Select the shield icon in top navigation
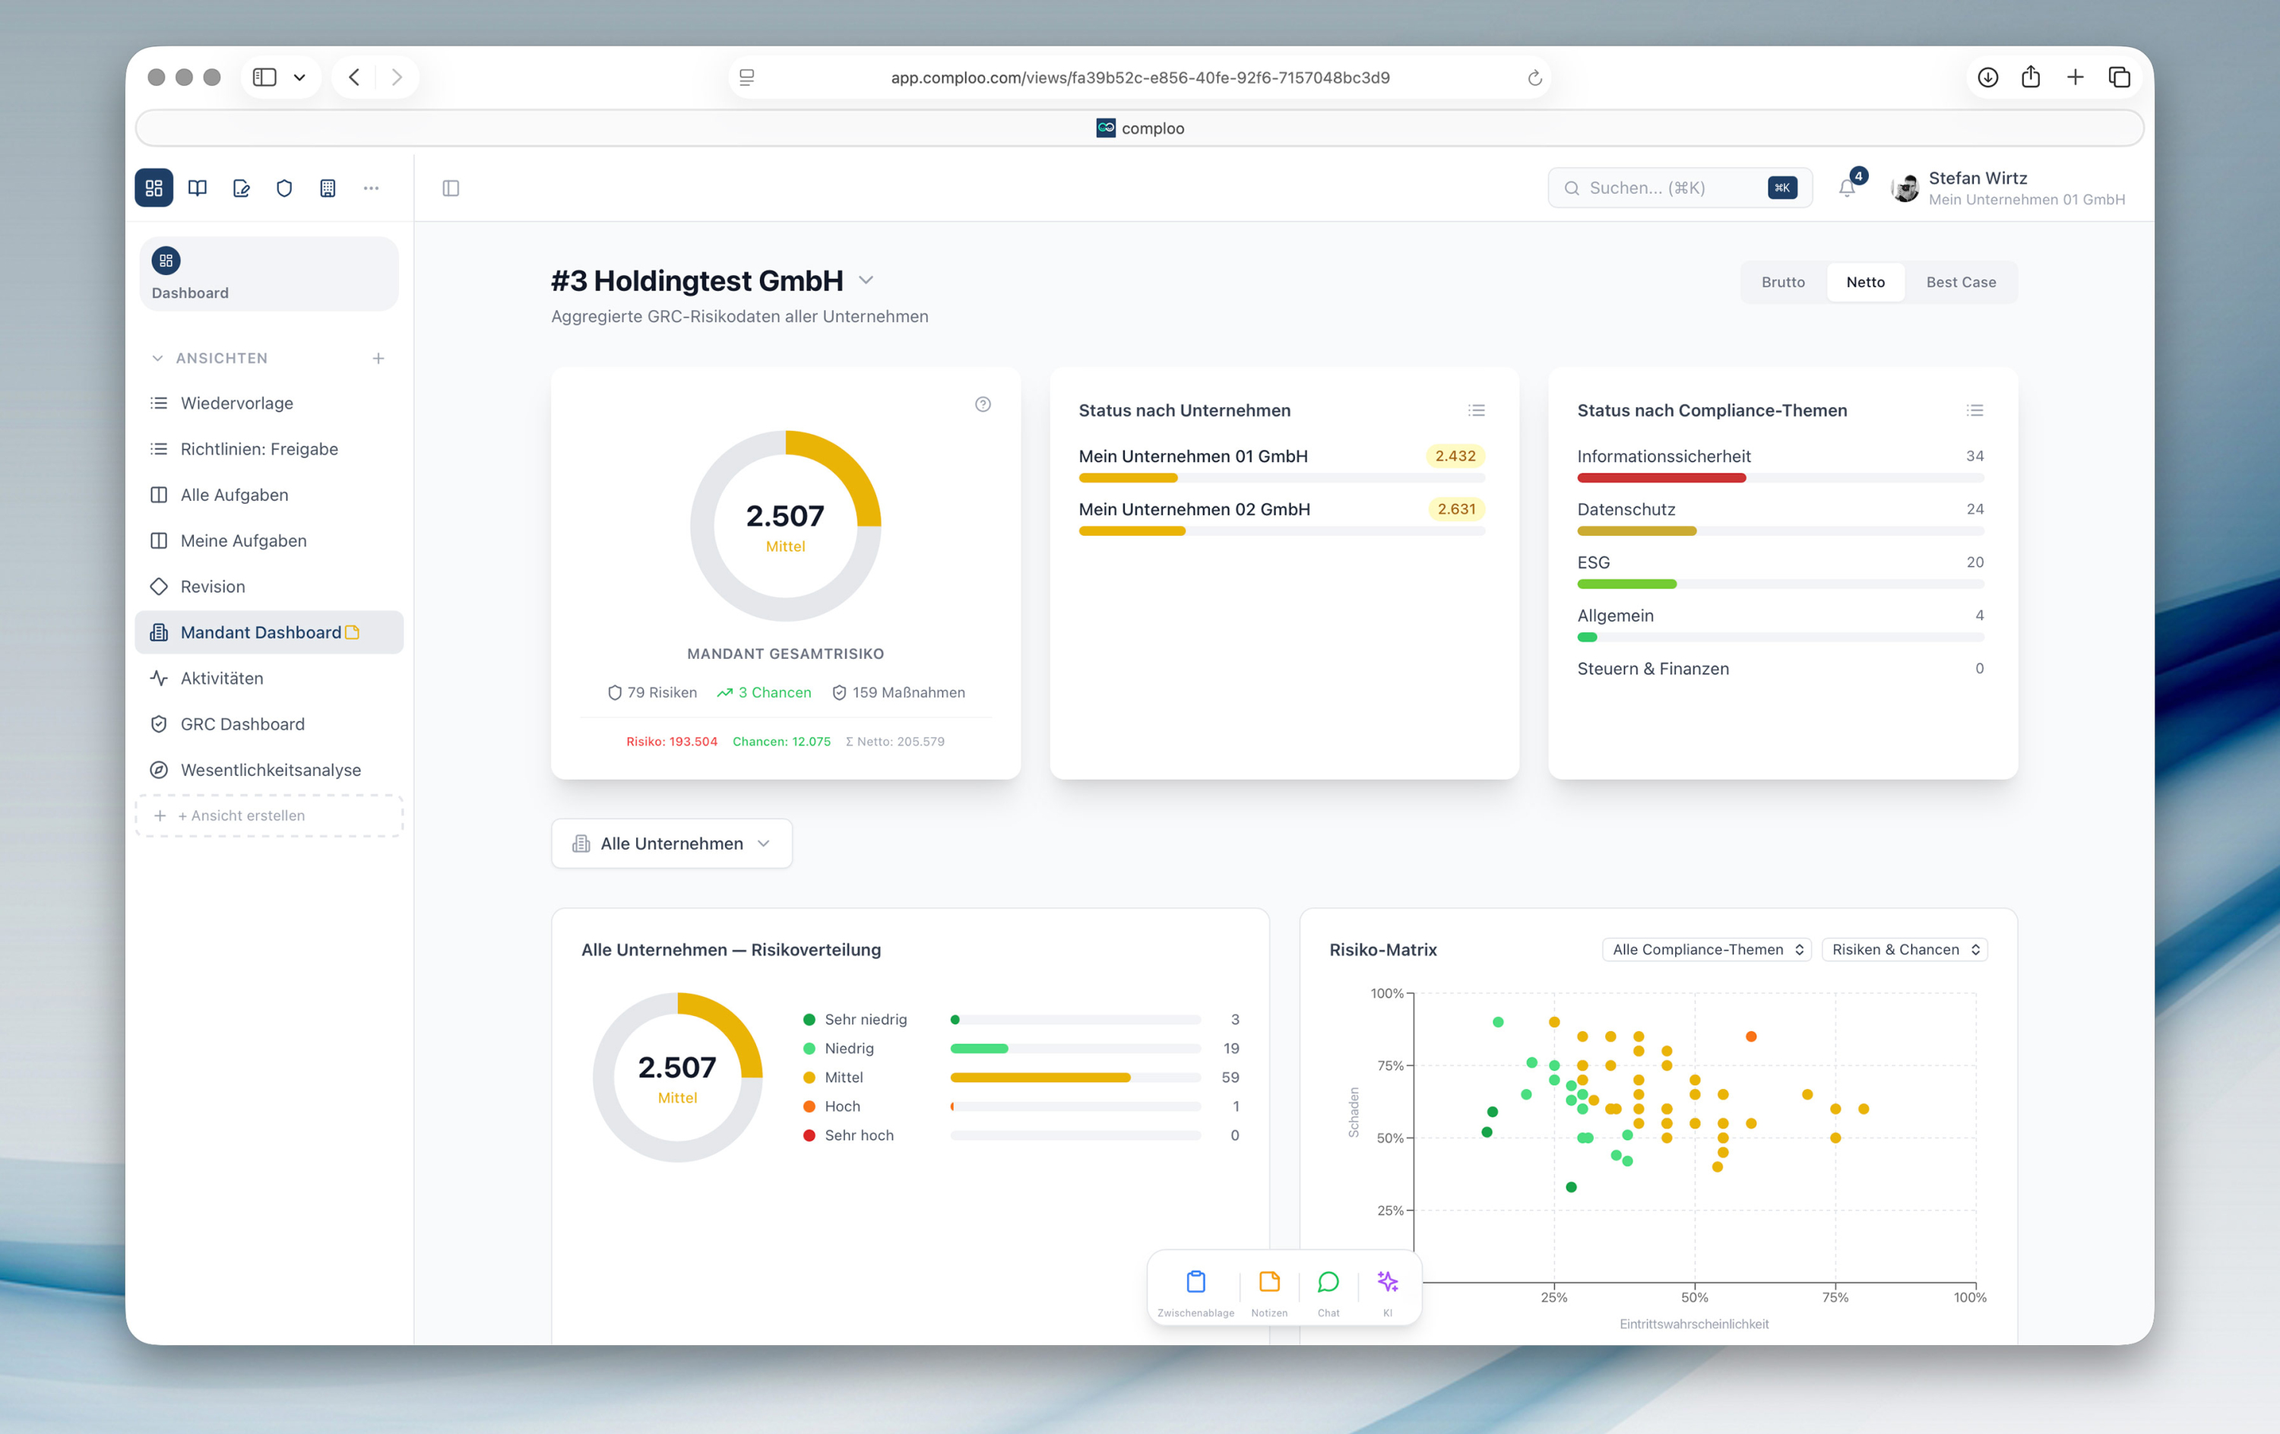Image resolution: width=2280 pixels, height=1434 pixels. (x=284, y=188)
